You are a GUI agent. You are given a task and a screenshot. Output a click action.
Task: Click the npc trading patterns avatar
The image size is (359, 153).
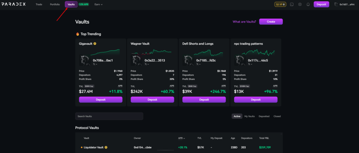[x=240, y=60]
